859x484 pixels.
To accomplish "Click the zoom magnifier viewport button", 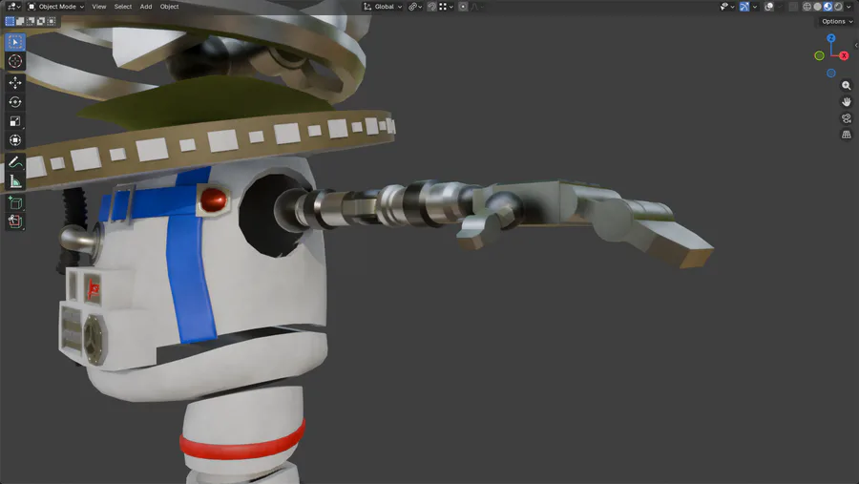I will tap(847, 86).
